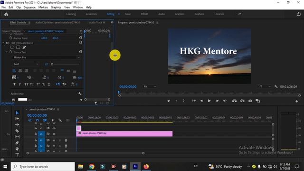
Task: Select the Ripple Edit tool
Action: [17, 124]
